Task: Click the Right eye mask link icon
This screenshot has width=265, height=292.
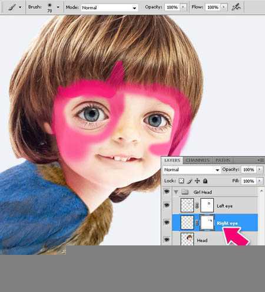Action: click(197, 222)
